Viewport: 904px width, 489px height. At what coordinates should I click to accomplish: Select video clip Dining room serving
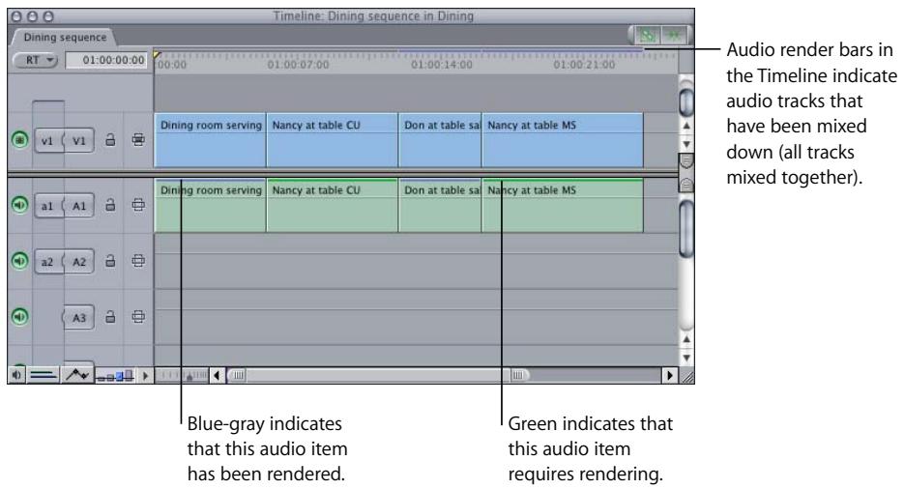(210, 140)
